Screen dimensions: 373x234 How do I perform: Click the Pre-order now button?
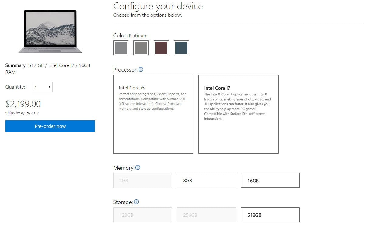point(50,126)
